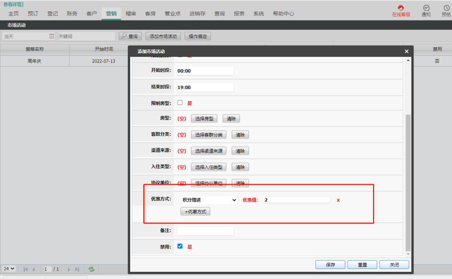Open the 主页 menu
Image resolution: width=452 pixels, height=279 pixels.
point(13,13)
